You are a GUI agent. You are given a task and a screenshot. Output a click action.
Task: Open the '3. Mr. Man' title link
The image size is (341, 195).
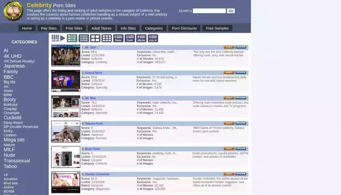(89, 98)
